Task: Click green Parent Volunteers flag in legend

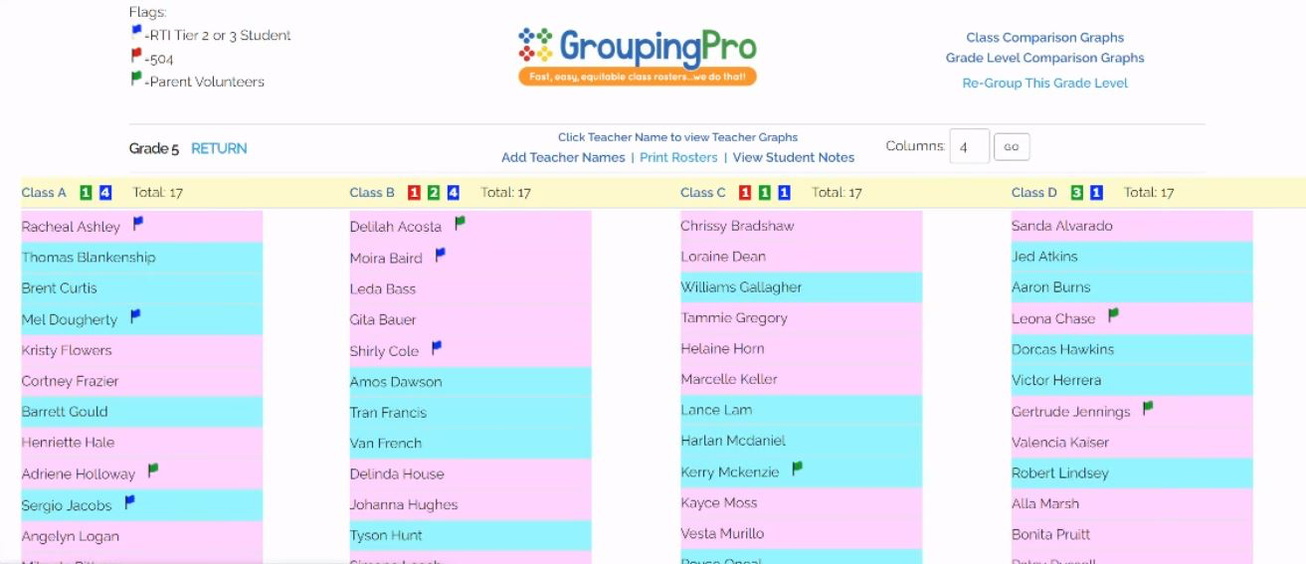Action: pos(136,80)
